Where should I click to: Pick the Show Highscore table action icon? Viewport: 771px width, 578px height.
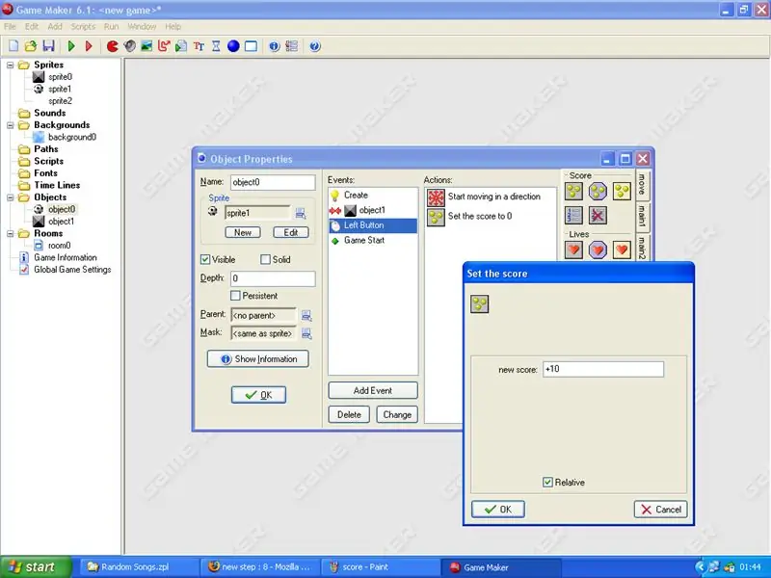click(x=573, y=215)
